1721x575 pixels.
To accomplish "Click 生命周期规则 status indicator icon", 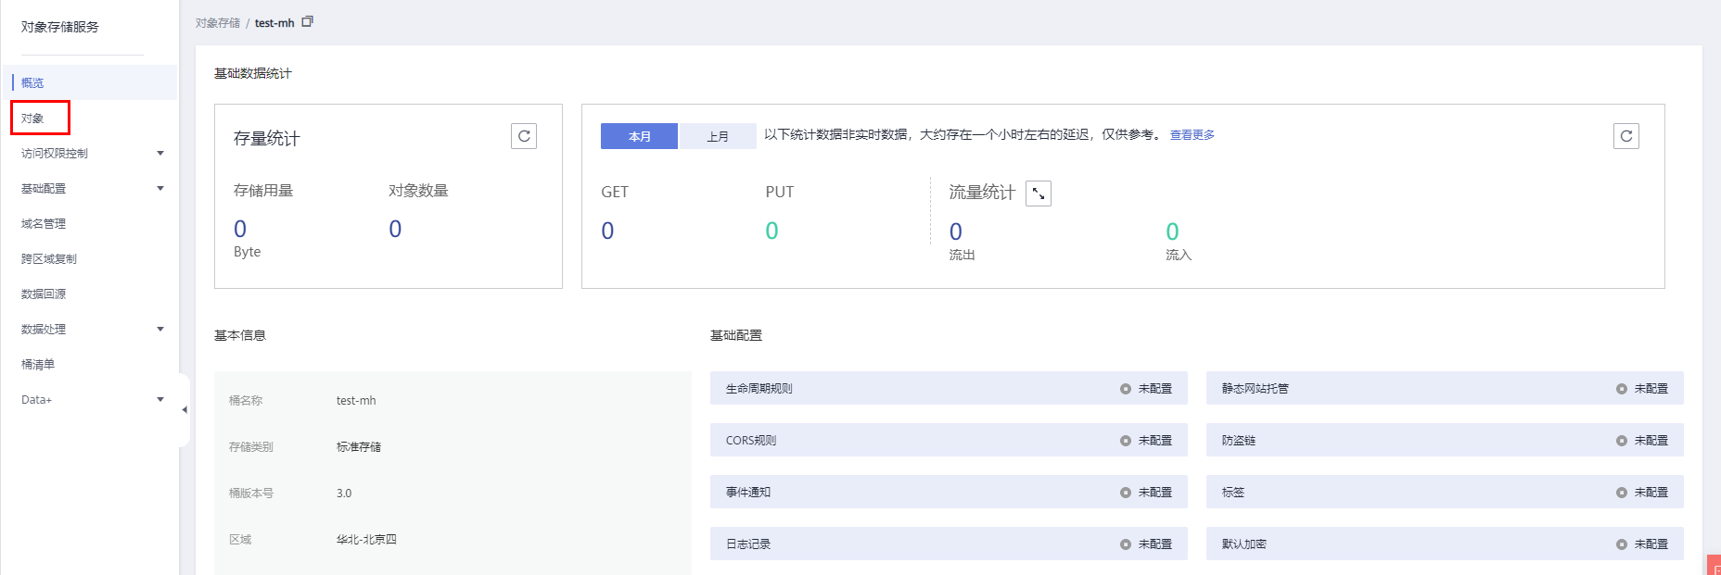I will pos(1125,389).
